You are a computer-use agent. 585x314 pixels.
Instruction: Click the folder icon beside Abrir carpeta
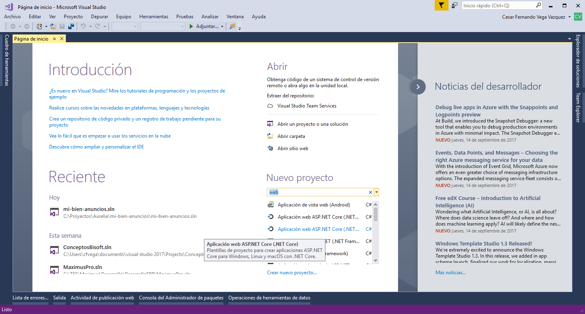click(x=270, y=136)
